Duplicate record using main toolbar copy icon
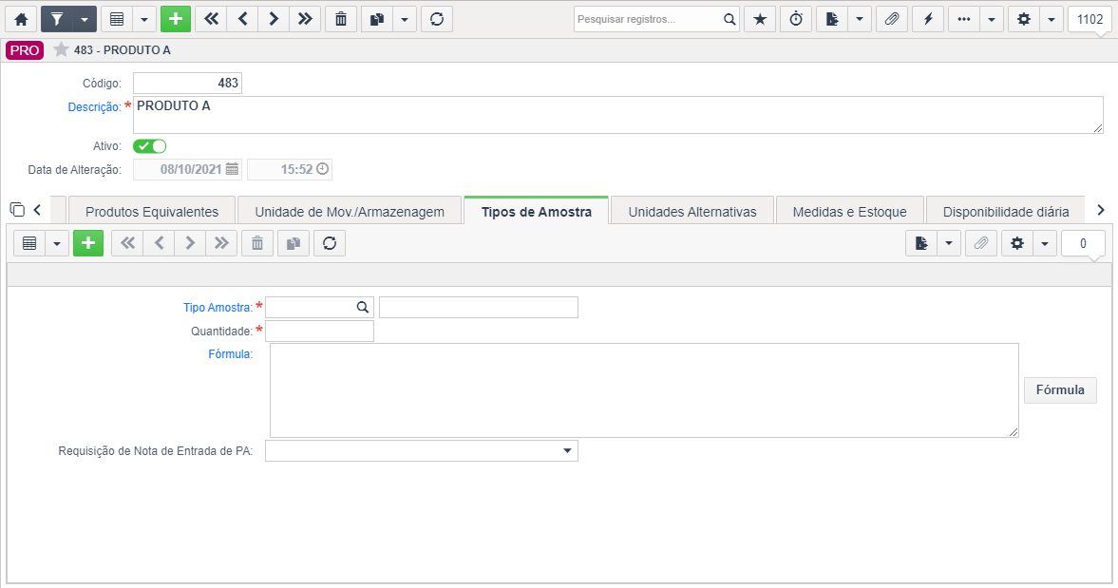Viewport: 1118px width, 588px height. [376, 19]
